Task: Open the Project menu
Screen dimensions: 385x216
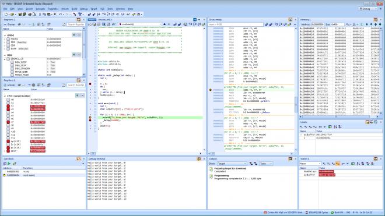Action: pos(65,9)
